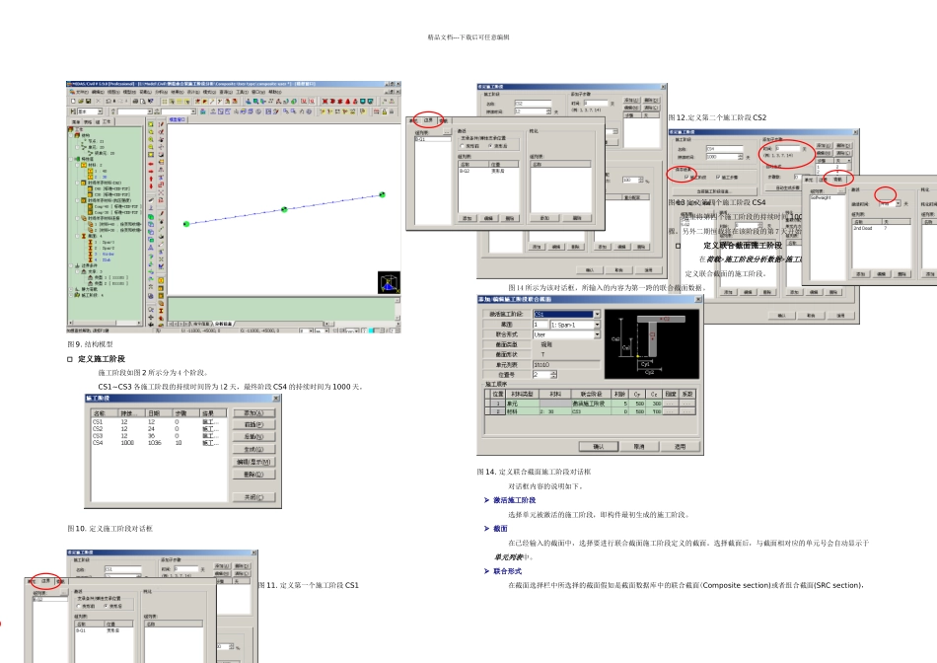
Task: Click the 3D view cube icon in model window
Action: click(x=389, y=282)
